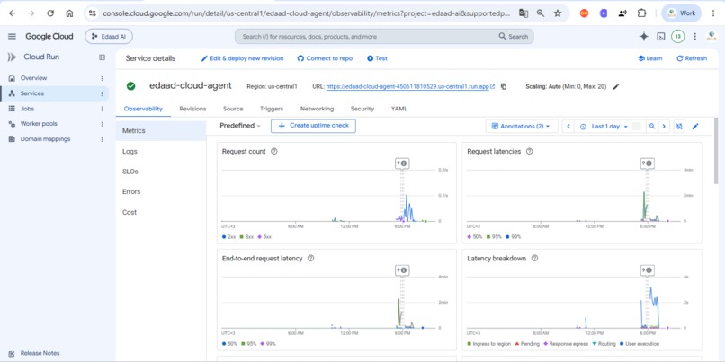Click Connect to repo link

(325, 58)
